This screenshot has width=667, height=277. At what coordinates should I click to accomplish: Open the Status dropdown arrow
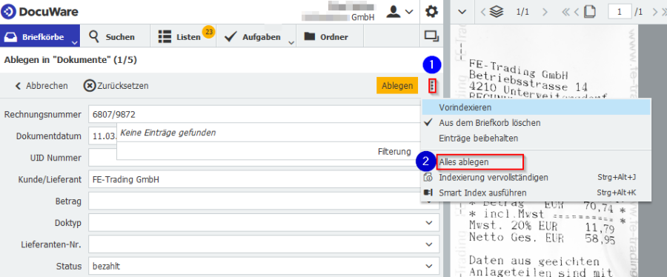coord(429,267)
